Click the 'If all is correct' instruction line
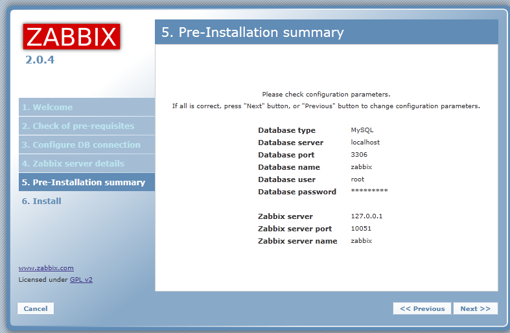 [x=326, y=106]
